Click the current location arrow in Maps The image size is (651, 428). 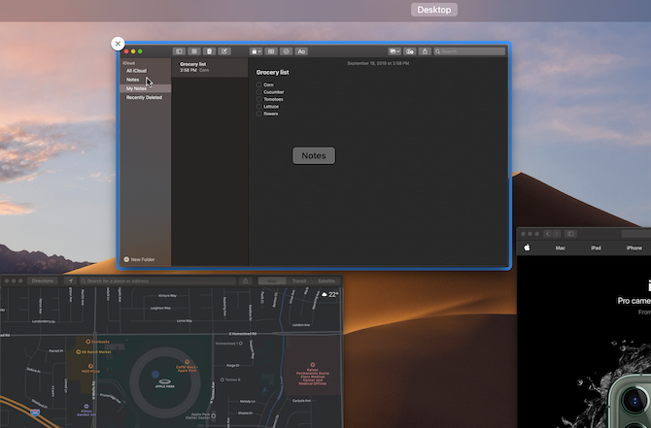[71, 280]
